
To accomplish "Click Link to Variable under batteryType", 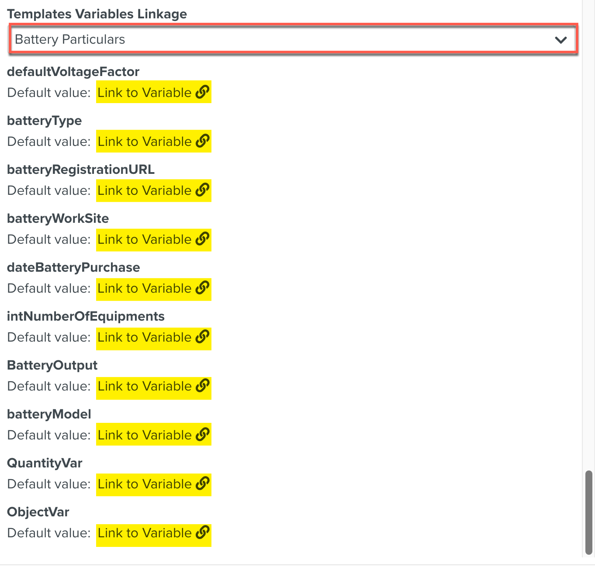I will click(x=144, y=142).
